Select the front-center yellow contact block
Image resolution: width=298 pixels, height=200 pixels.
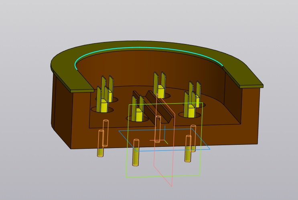point(138,114)
